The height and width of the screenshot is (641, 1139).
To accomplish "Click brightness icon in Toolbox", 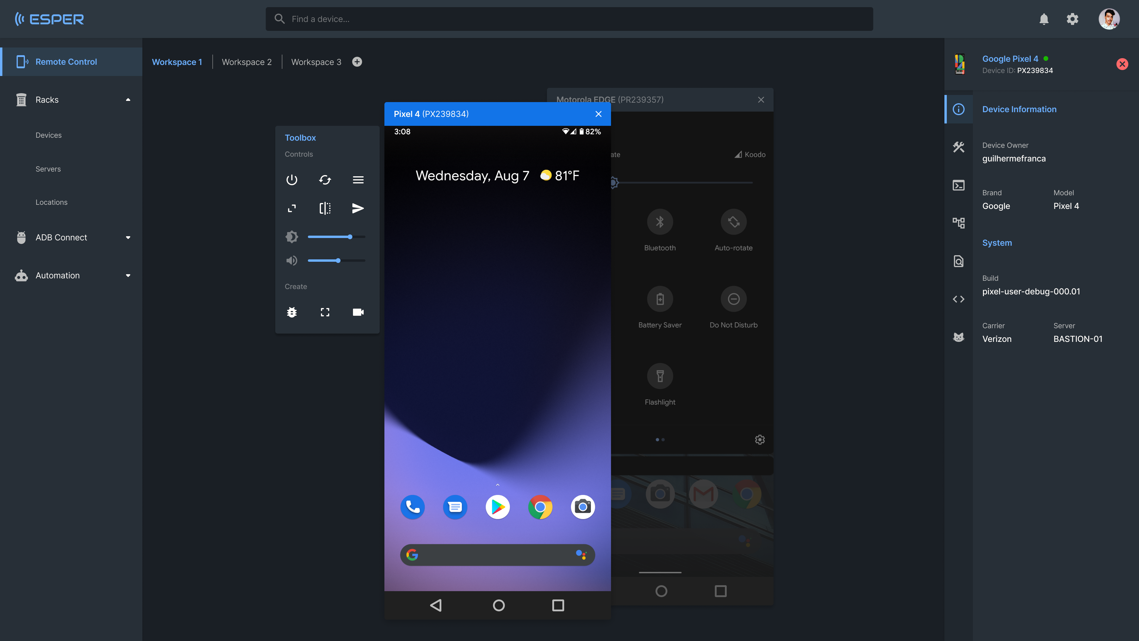I will (291, 237).
